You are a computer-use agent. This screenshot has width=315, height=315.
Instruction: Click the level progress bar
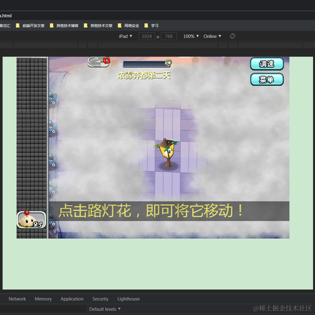click(147, 64)
